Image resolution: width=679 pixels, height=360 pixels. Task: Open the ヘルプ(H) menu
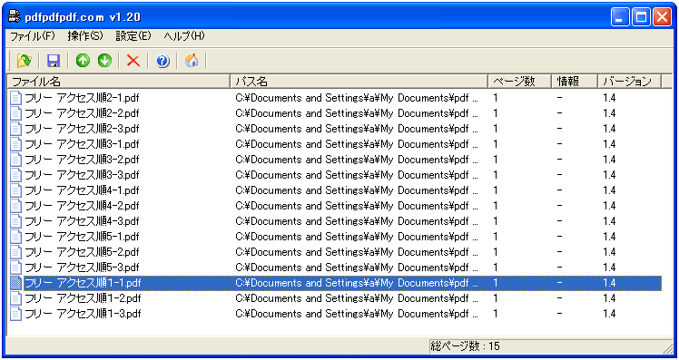point(184,36)
